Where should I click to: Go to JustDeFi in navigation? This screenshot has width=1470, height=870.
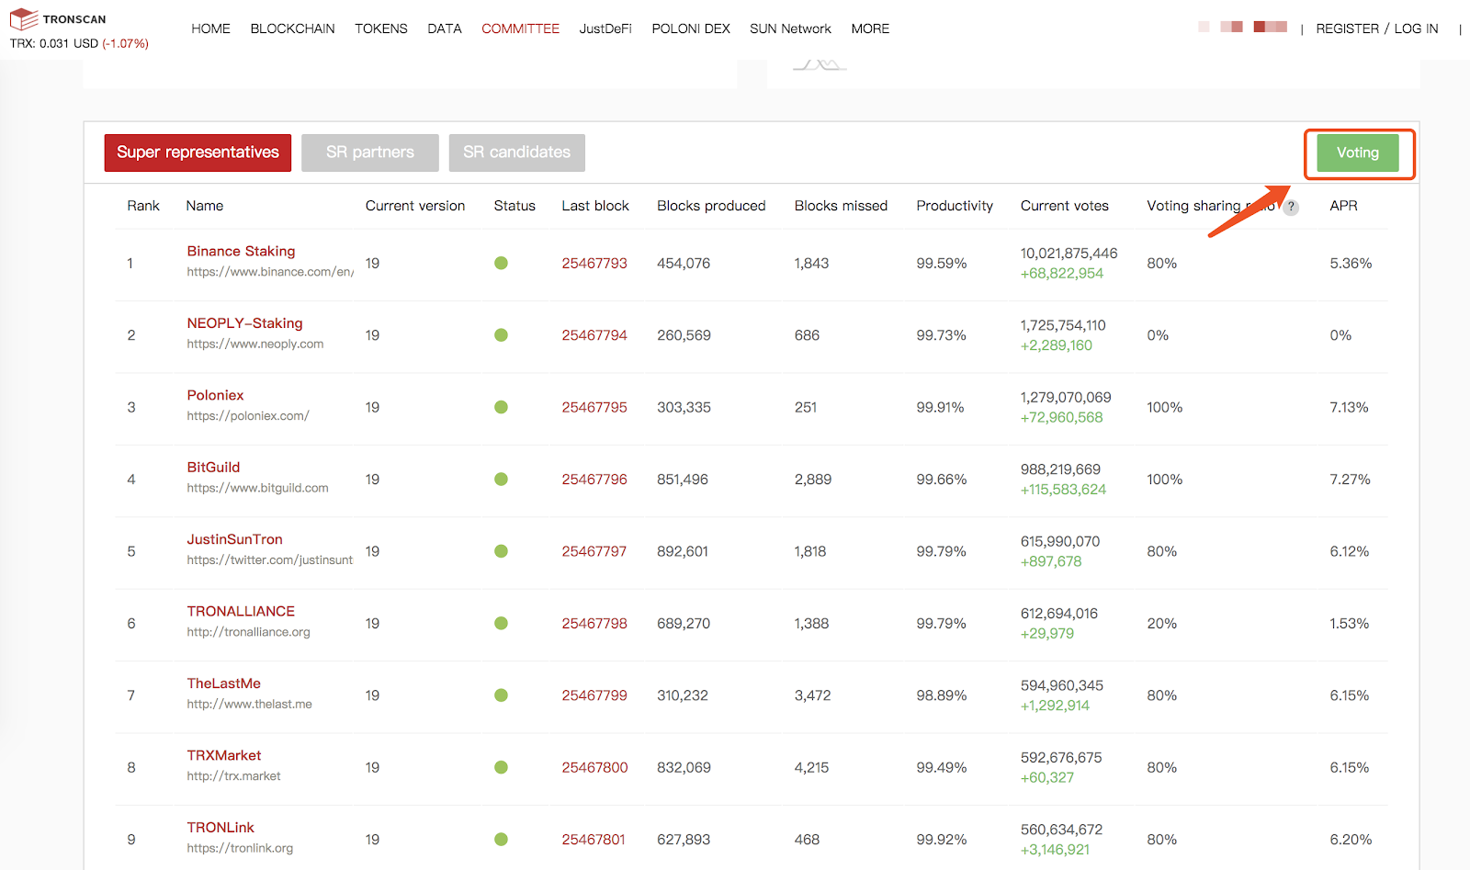605,28
